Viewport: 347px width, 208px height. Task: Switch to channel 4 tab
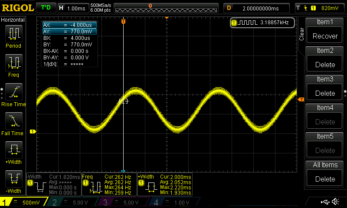click(x=173, y=202)
